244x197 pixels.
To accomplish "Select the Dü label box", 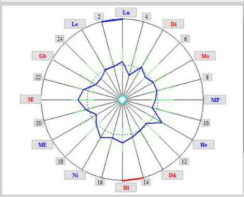I will (172, 175).
